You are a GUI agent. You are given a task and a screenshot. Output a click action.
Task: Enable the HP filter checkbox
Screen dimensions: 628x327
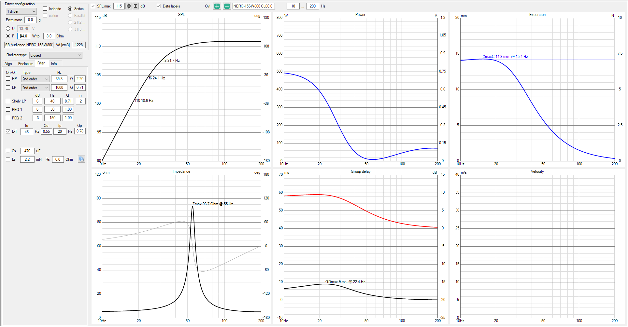coord(8,79)
